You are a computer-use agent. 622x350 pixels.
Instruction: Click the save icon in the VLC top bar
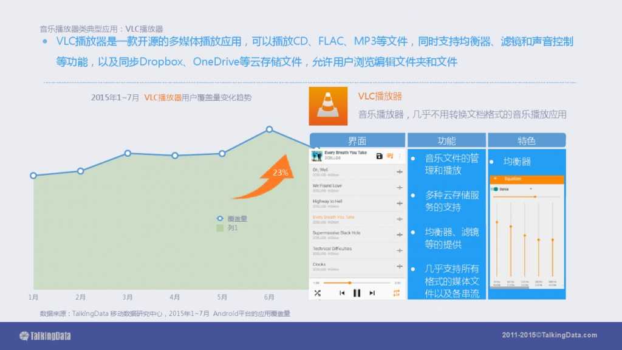[379, 156]
